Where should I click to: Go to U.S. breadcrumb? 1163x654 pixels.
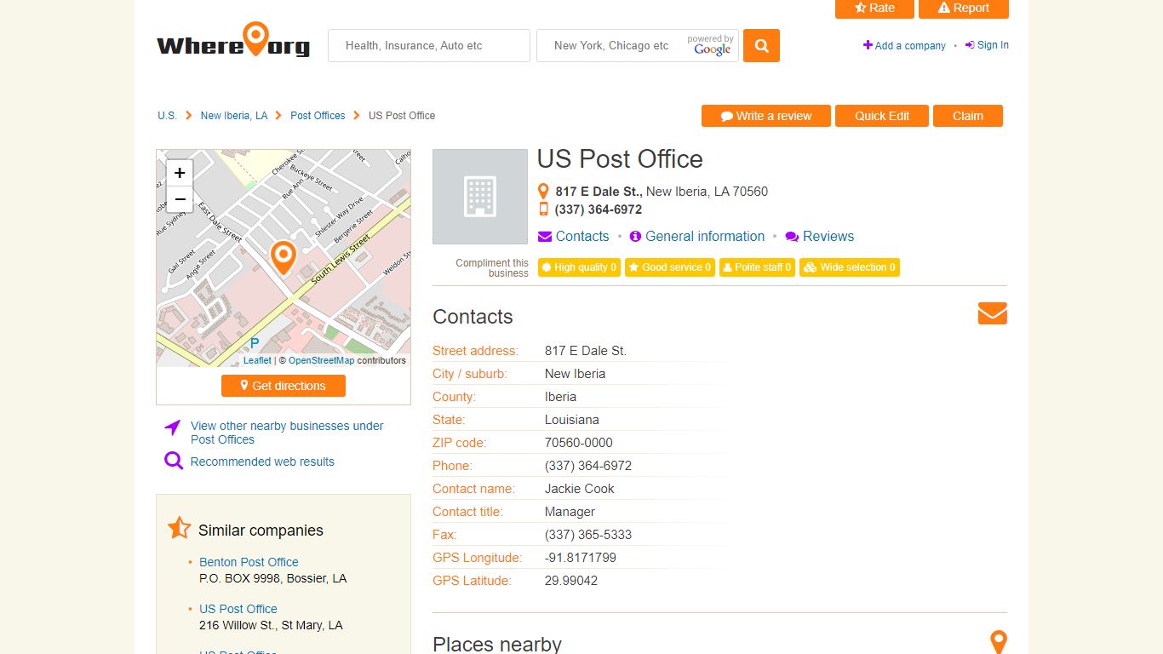tap(167, 116)
